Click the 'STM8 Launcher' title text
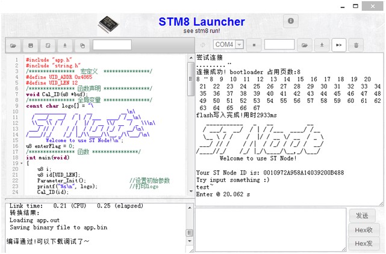Viewport: 386px width, 254px height. click(x=202, y=22)
